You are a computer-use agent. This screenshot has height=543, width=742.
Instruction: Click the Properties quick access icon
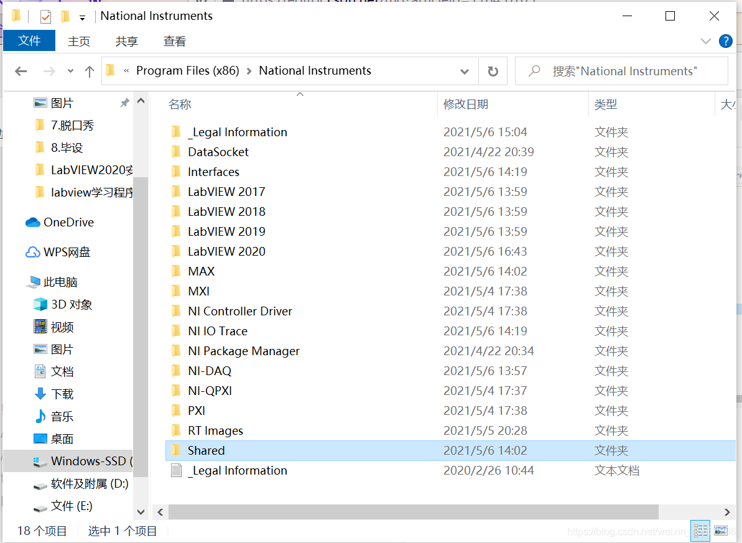click(45, 17)
